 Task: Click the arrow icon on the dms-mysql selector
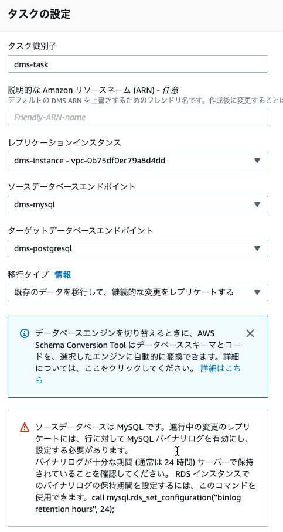click(257, 204)
